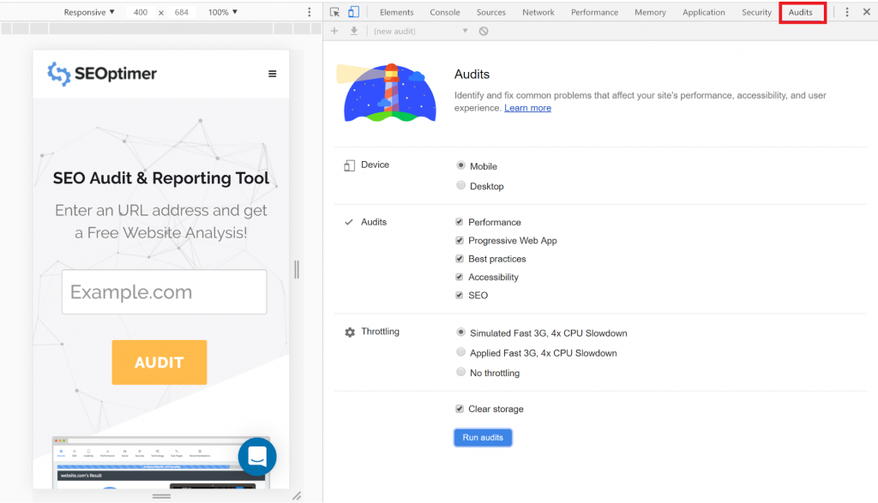Open the (new audit) selector dropdown
The image size is (878, 503).
(x=420, y=31)
